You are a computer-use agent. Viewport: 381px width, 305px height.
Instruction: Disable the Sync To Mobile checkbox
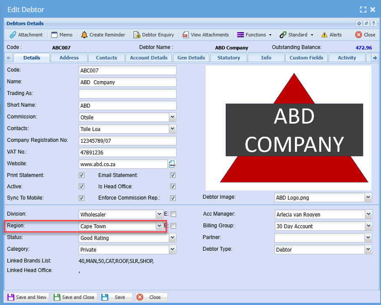81,198
